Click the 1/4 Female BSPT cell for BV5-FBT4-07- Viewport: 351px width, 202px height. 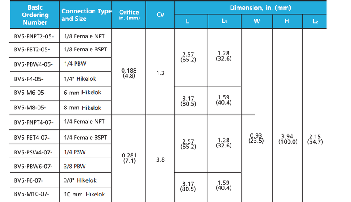coord(85,138)
